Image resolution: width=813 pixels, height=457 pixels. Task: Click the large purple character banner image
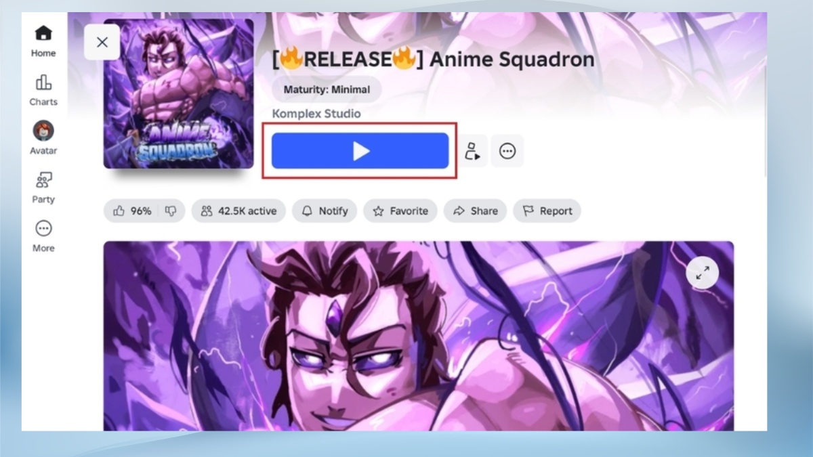(x=418, y=336)
